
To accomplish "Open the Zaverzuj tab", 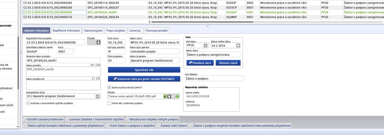I will pyautogui.click(x=135, y=31).
